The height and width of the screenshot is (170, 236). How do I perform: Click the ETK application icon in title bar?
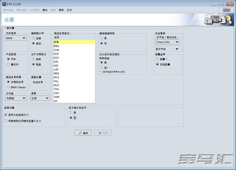4,4
